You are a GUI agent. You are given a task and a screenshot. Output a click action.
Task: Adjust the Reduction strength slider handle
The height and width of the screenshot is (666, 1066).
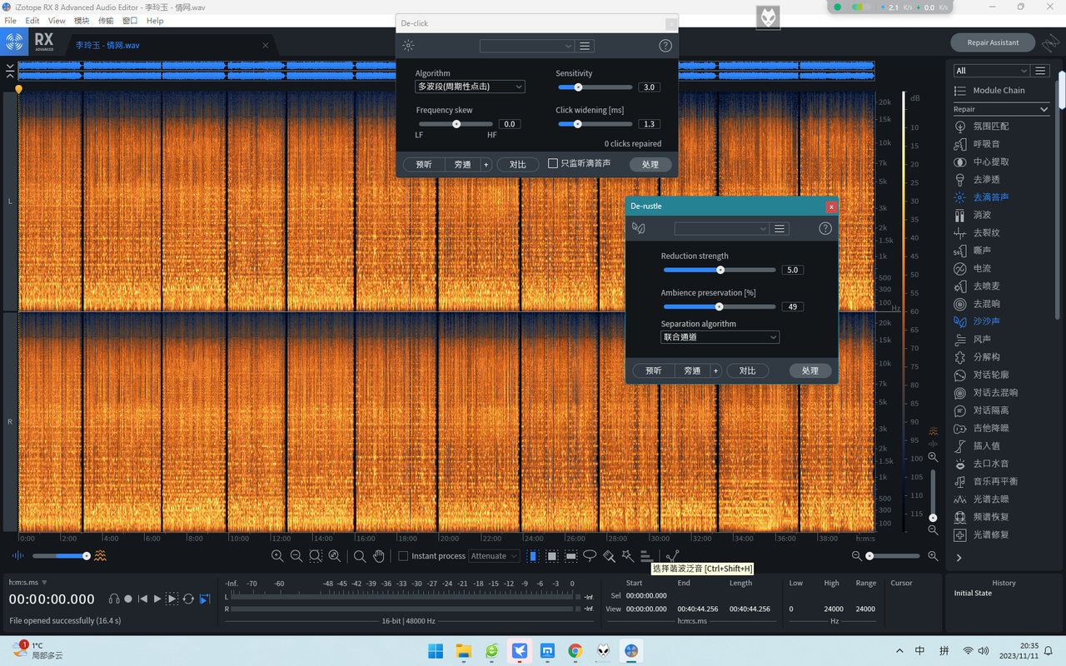(720, 270)
